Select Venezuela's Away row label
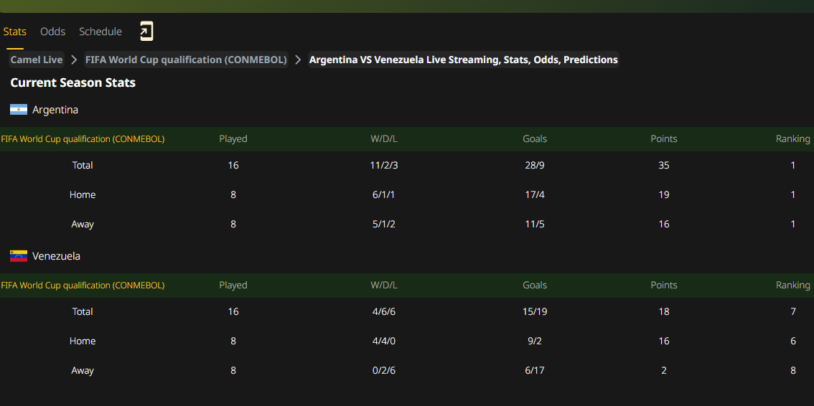 (x=83, y=371)
